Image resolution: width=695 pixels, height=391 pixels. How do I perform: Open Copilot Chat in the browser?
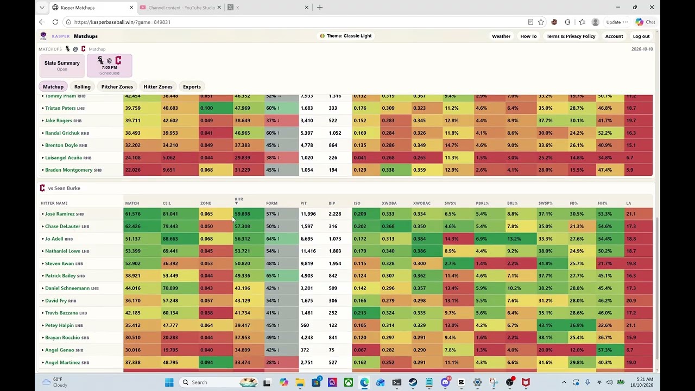click(645, 22)
